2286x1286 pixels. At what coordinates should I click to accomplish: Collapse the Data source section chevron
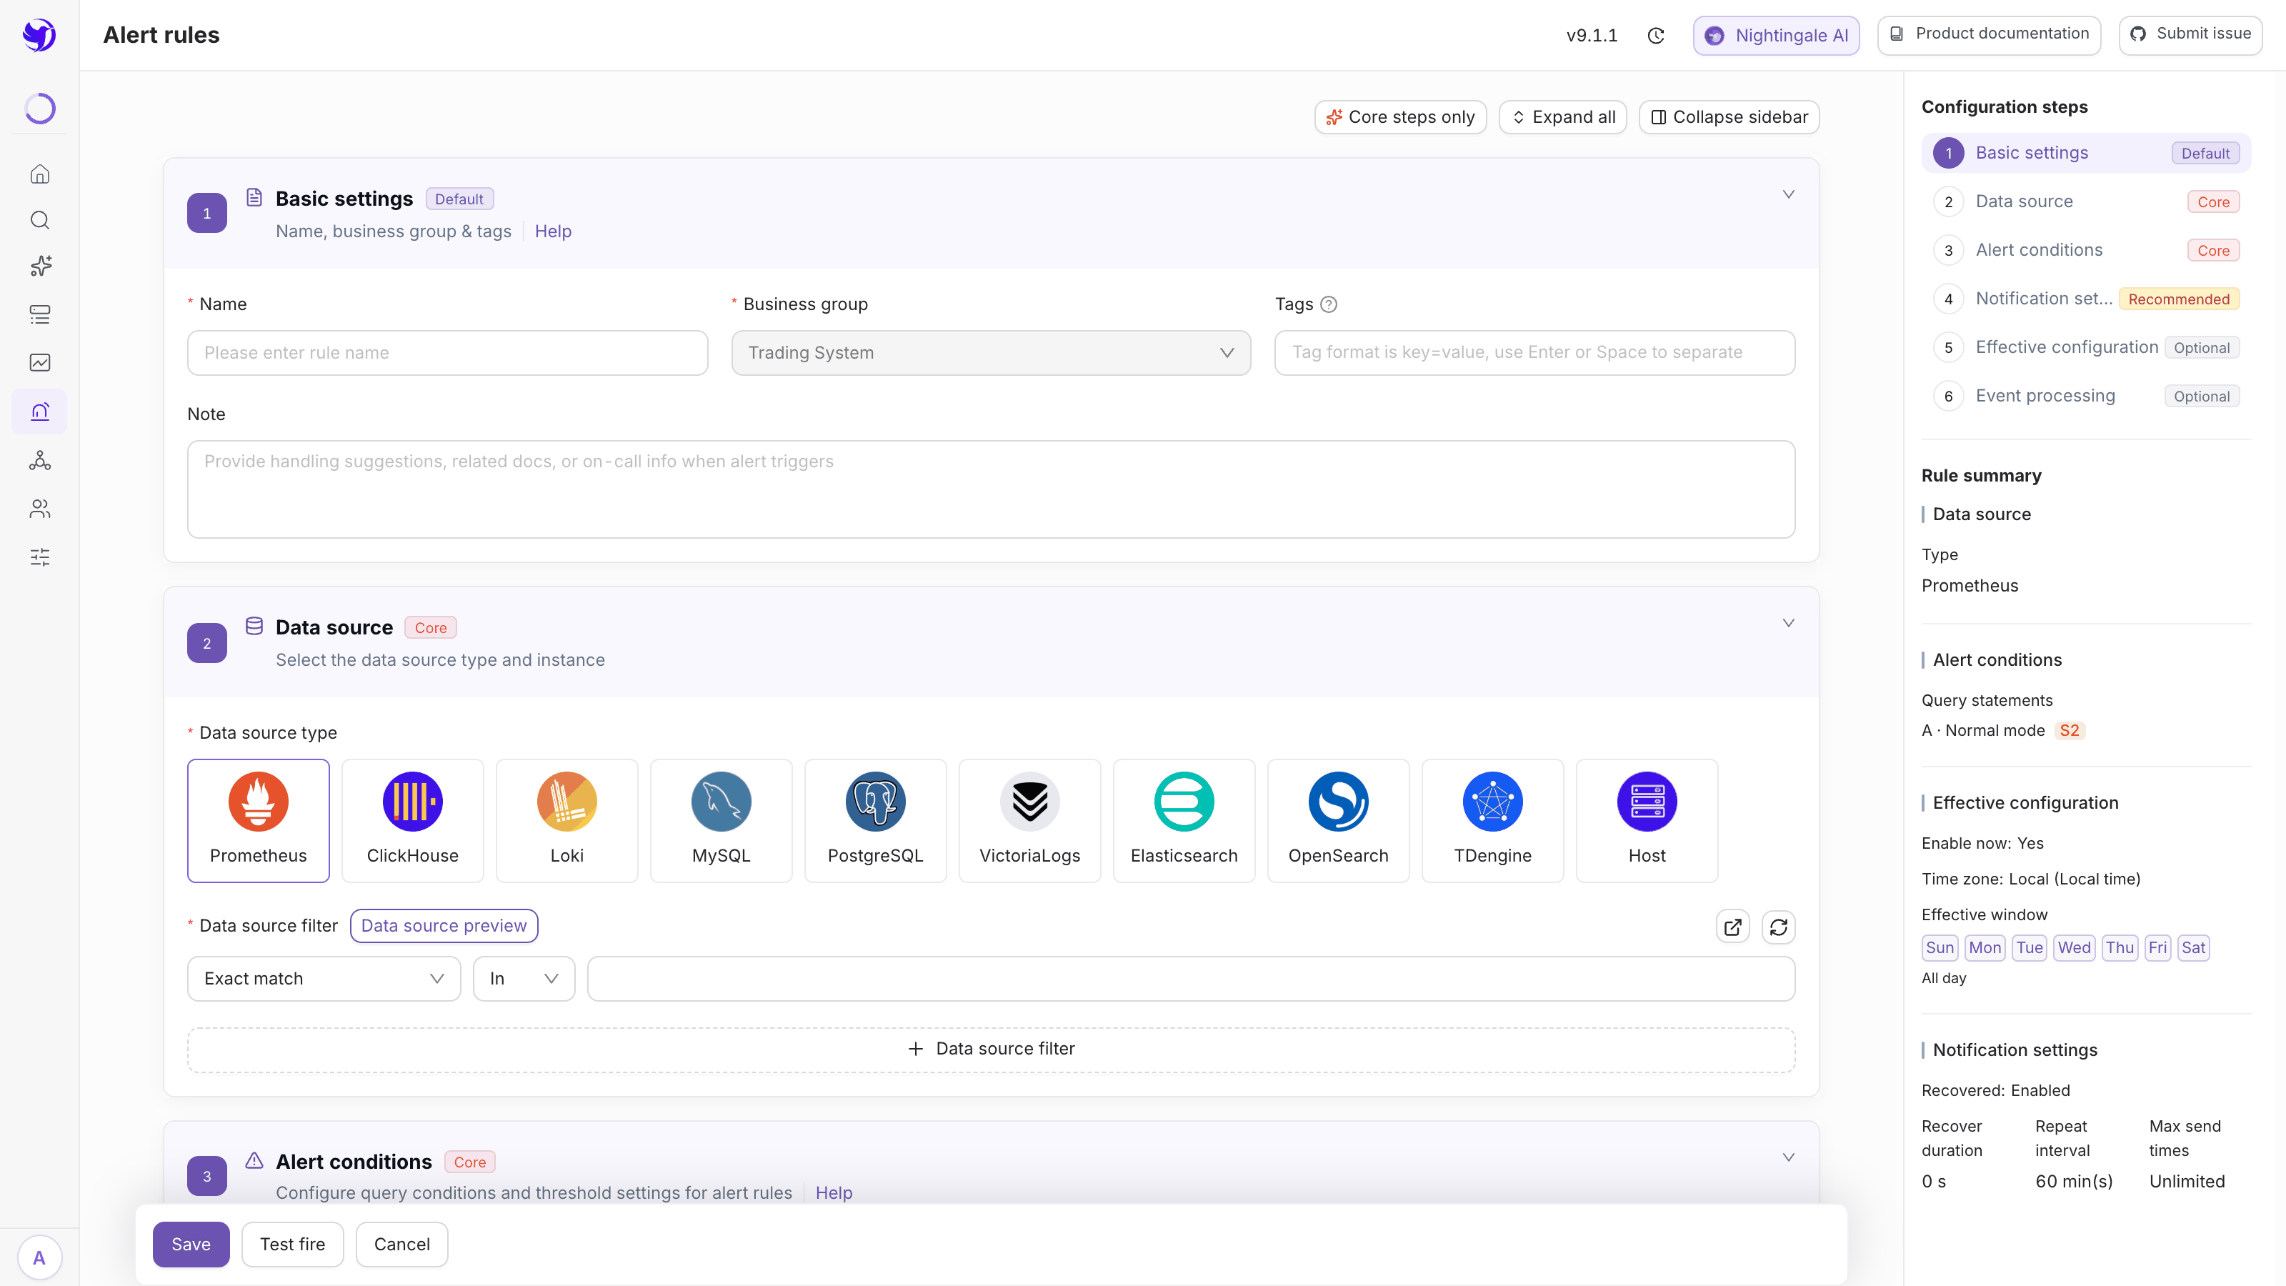[x=1788, y=623]
